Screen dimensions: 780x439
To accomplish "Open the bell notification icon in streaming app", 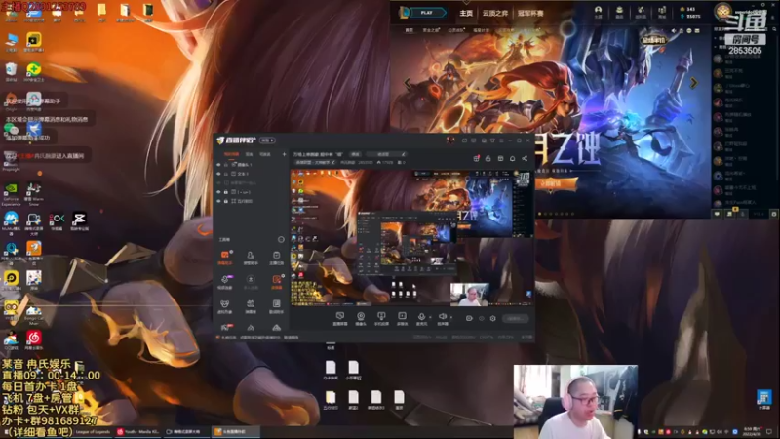I will click(513, 158).
